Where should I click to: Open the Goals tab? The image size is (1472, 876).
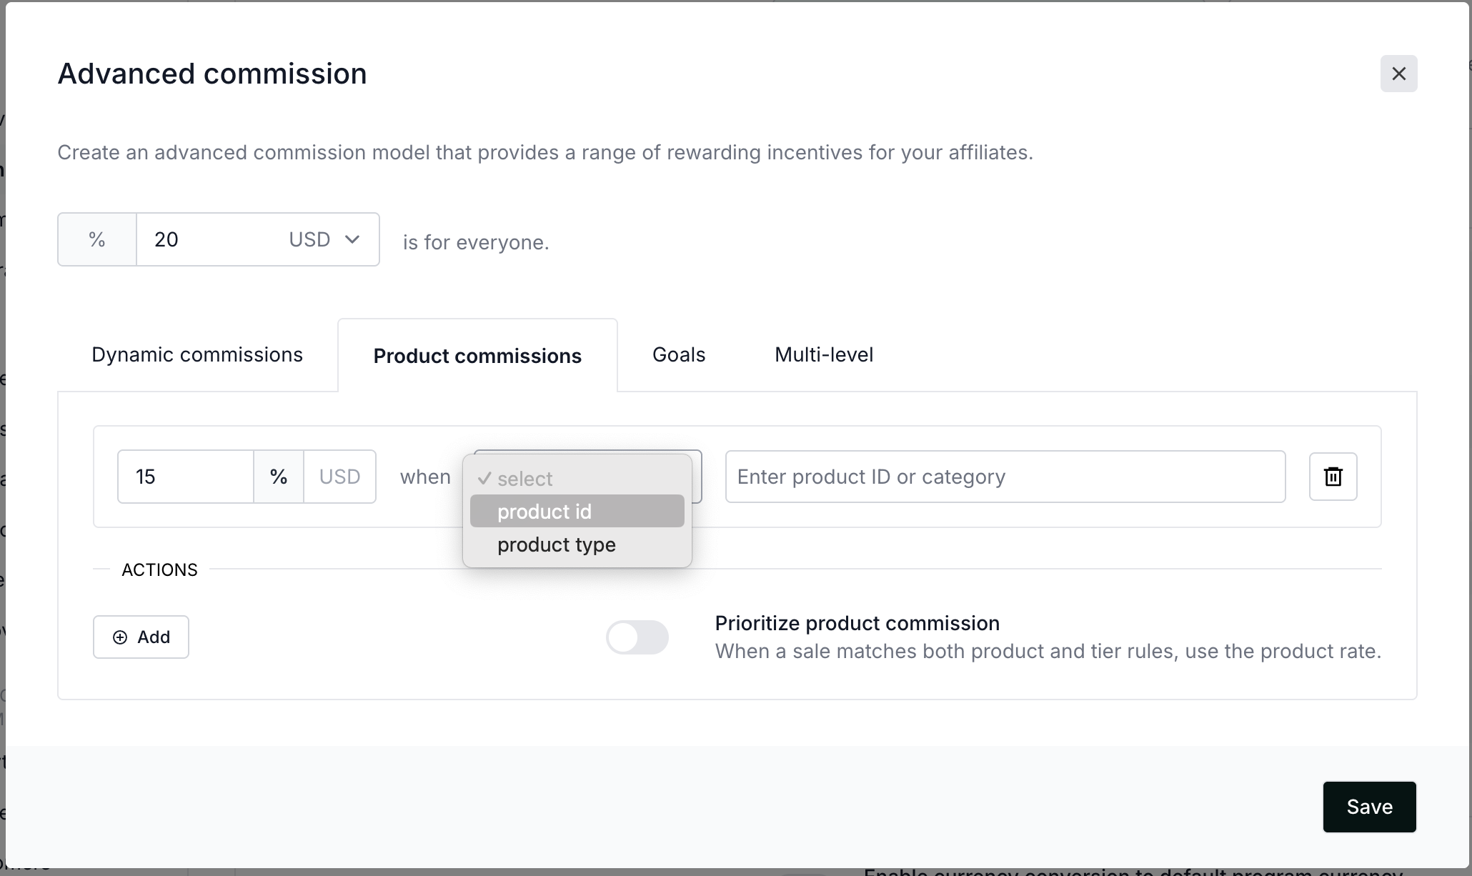pyautogui.click(x=679, y=355)
